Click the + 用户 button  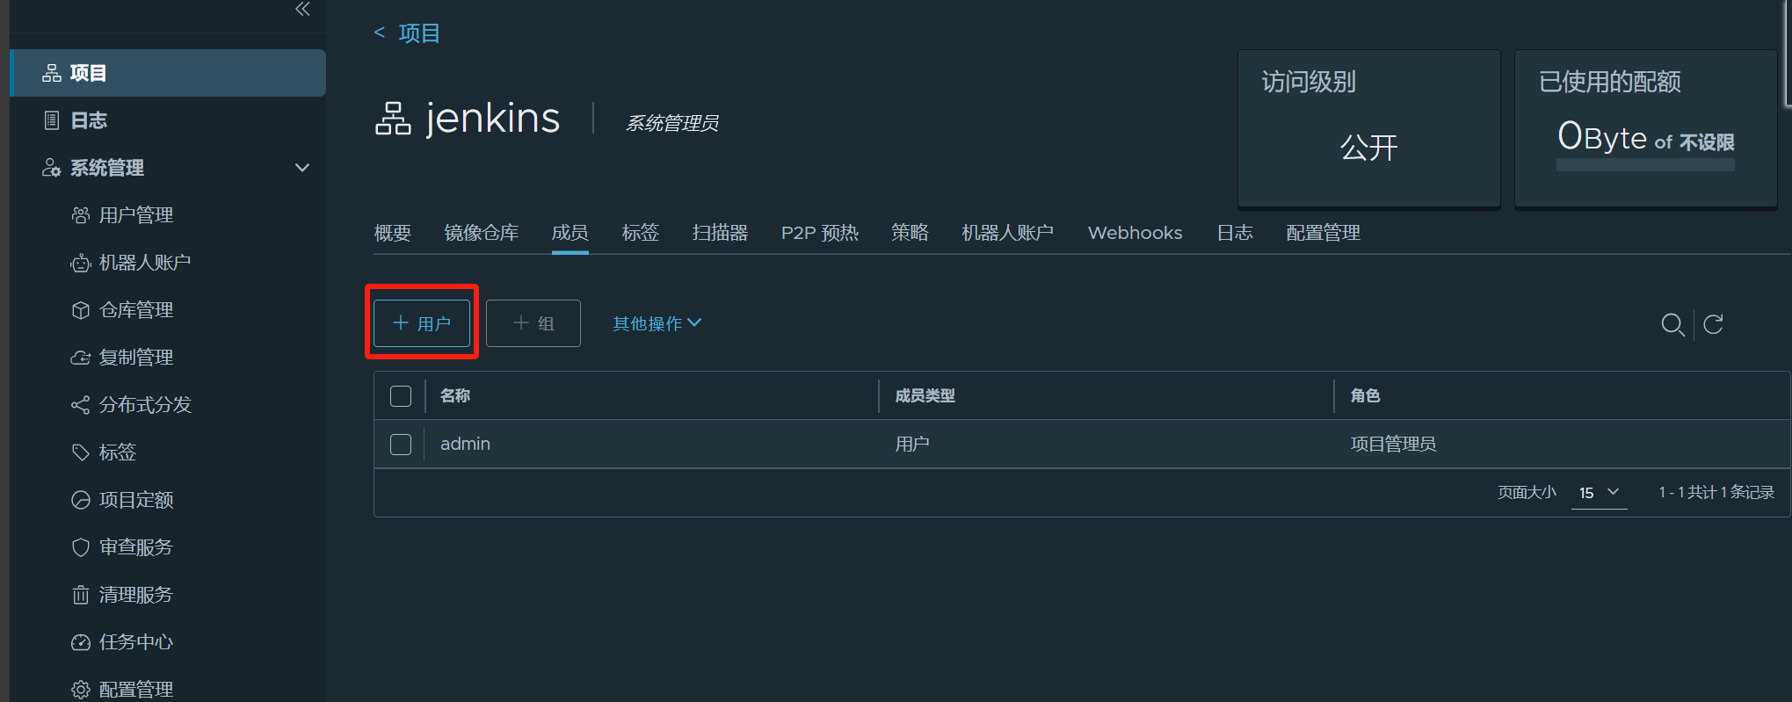(422, 323)
